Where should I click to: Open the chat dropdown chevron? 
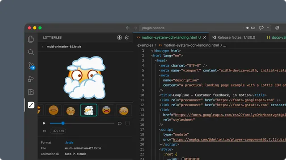tap(268, 28)
